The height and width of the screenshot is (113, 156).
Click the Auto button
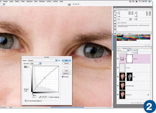point(66,71)
